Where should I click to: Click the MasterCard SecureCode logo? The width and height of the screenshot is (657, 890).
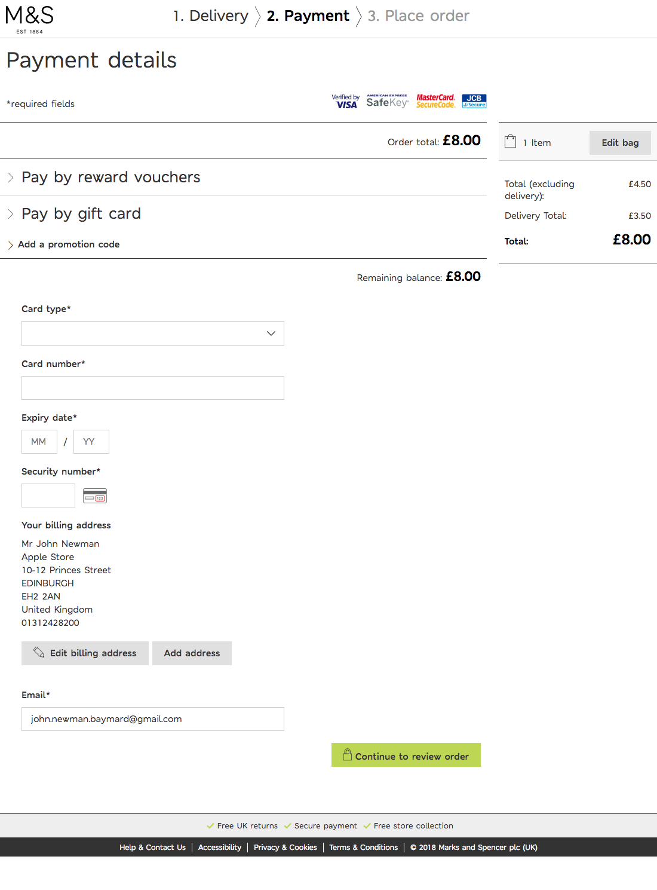[x=435, y=102]
